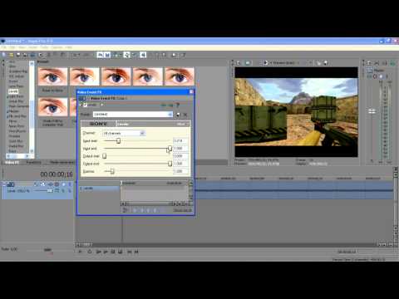Click the loop playback icon in the transport bar

tap(90, 252)
